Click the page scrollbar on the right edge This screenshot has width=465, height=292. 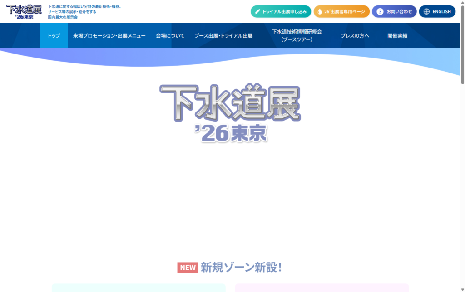point(462,41)
